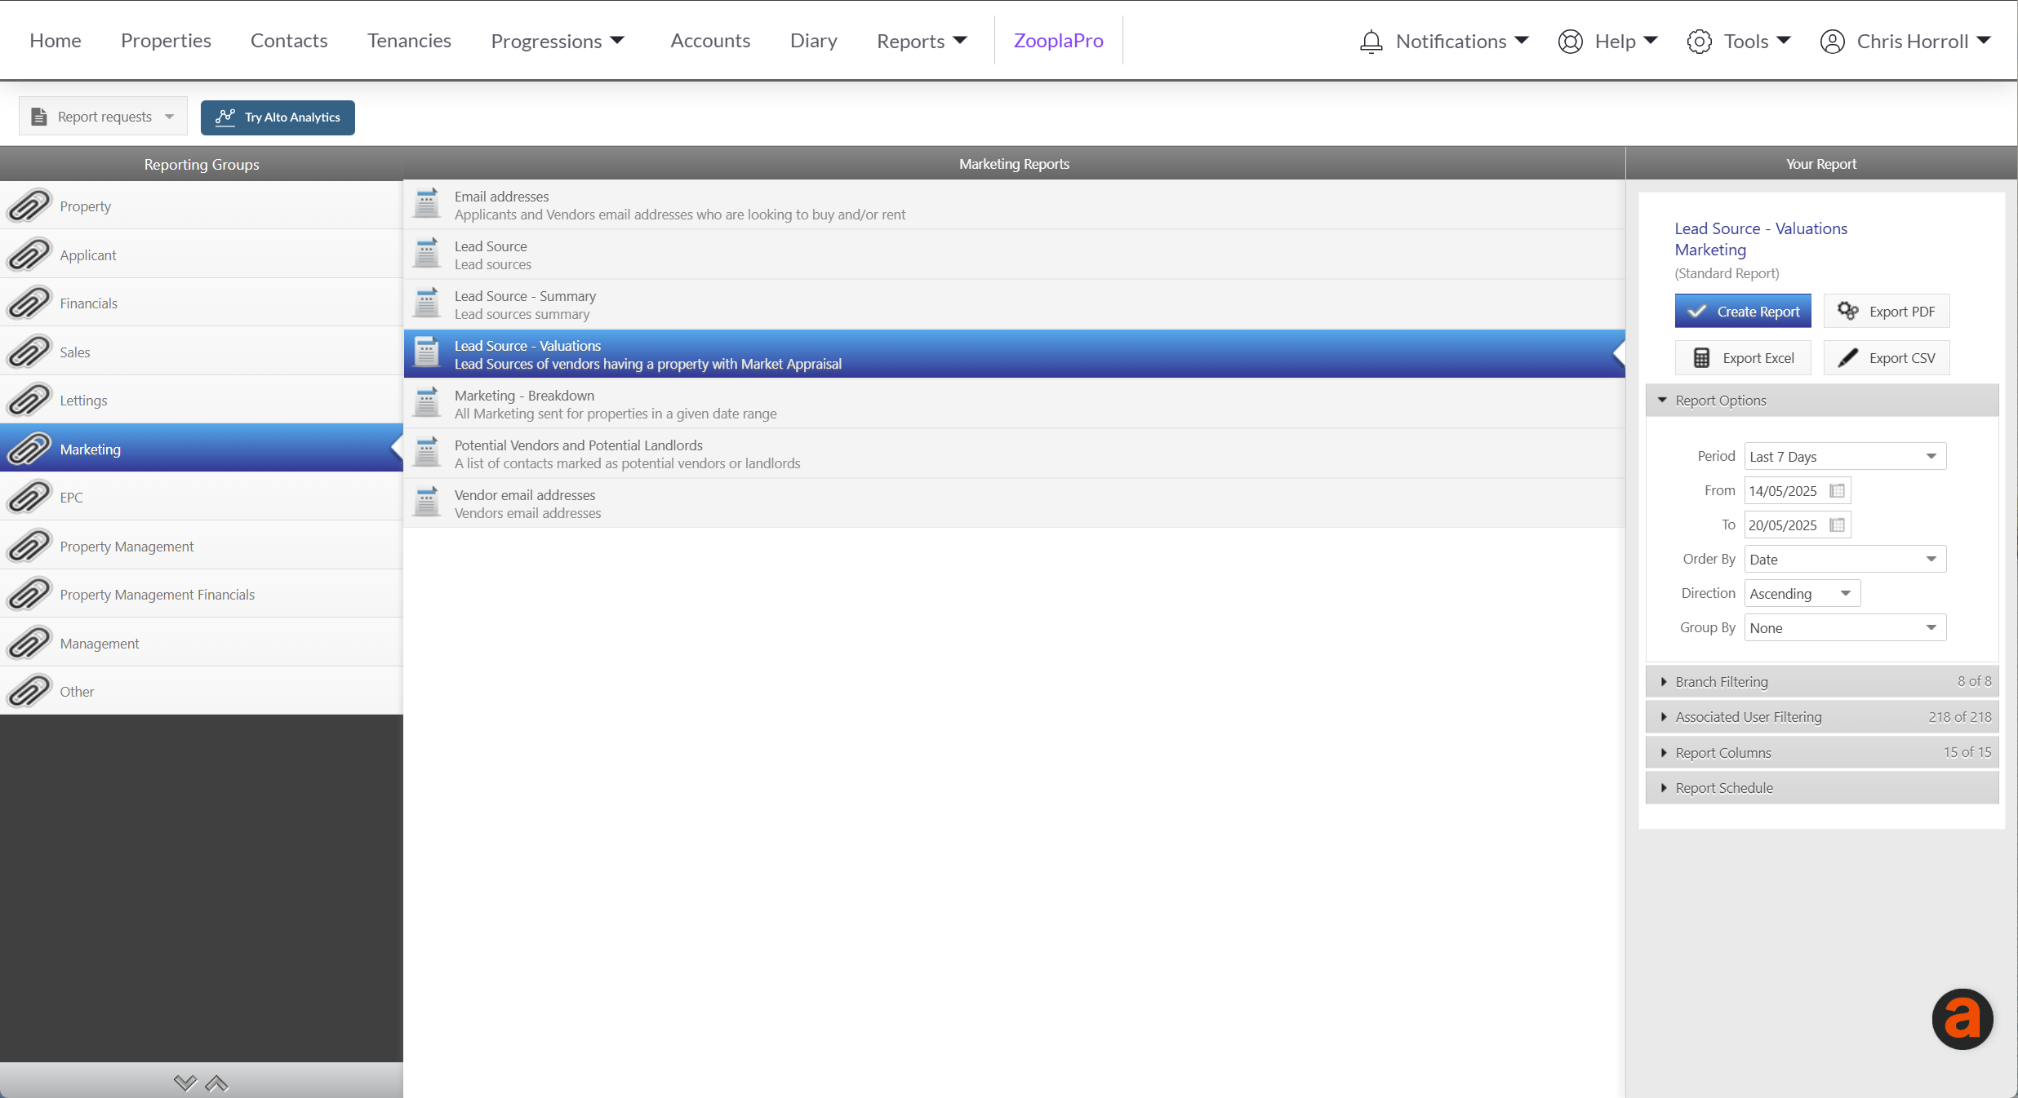This screenshot has width=2018, height=1098.
Task: Click the paperclip icon beside EPC
Action: [29, 497]
